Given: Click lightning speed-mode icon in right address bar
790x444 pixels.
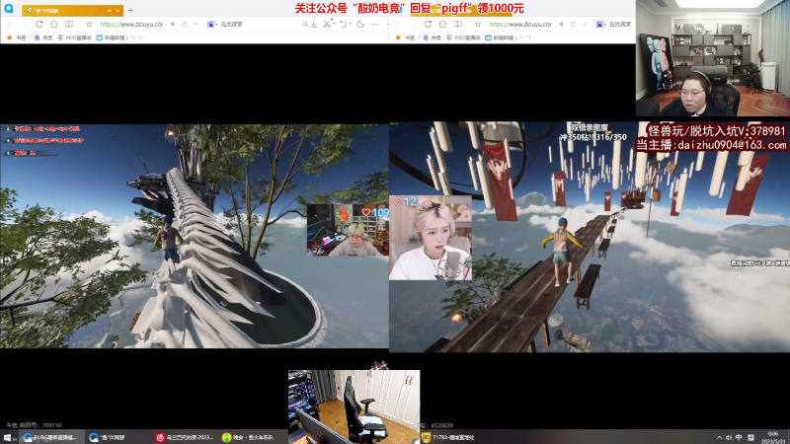Looking at the screenshot, I should pyautogui.click(x=561, y=24).
